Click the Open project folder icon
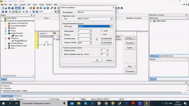Viewport: 189px width, 106px height. pyautogui.click(x=6, y=8)
